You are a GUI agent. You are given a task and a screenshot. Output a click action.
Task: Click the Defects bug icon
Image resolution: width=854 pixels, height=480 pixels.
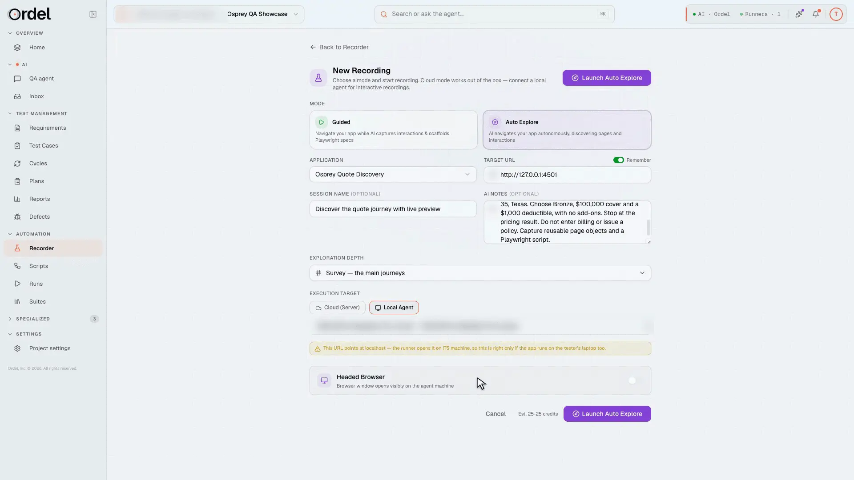click(17, 217)
